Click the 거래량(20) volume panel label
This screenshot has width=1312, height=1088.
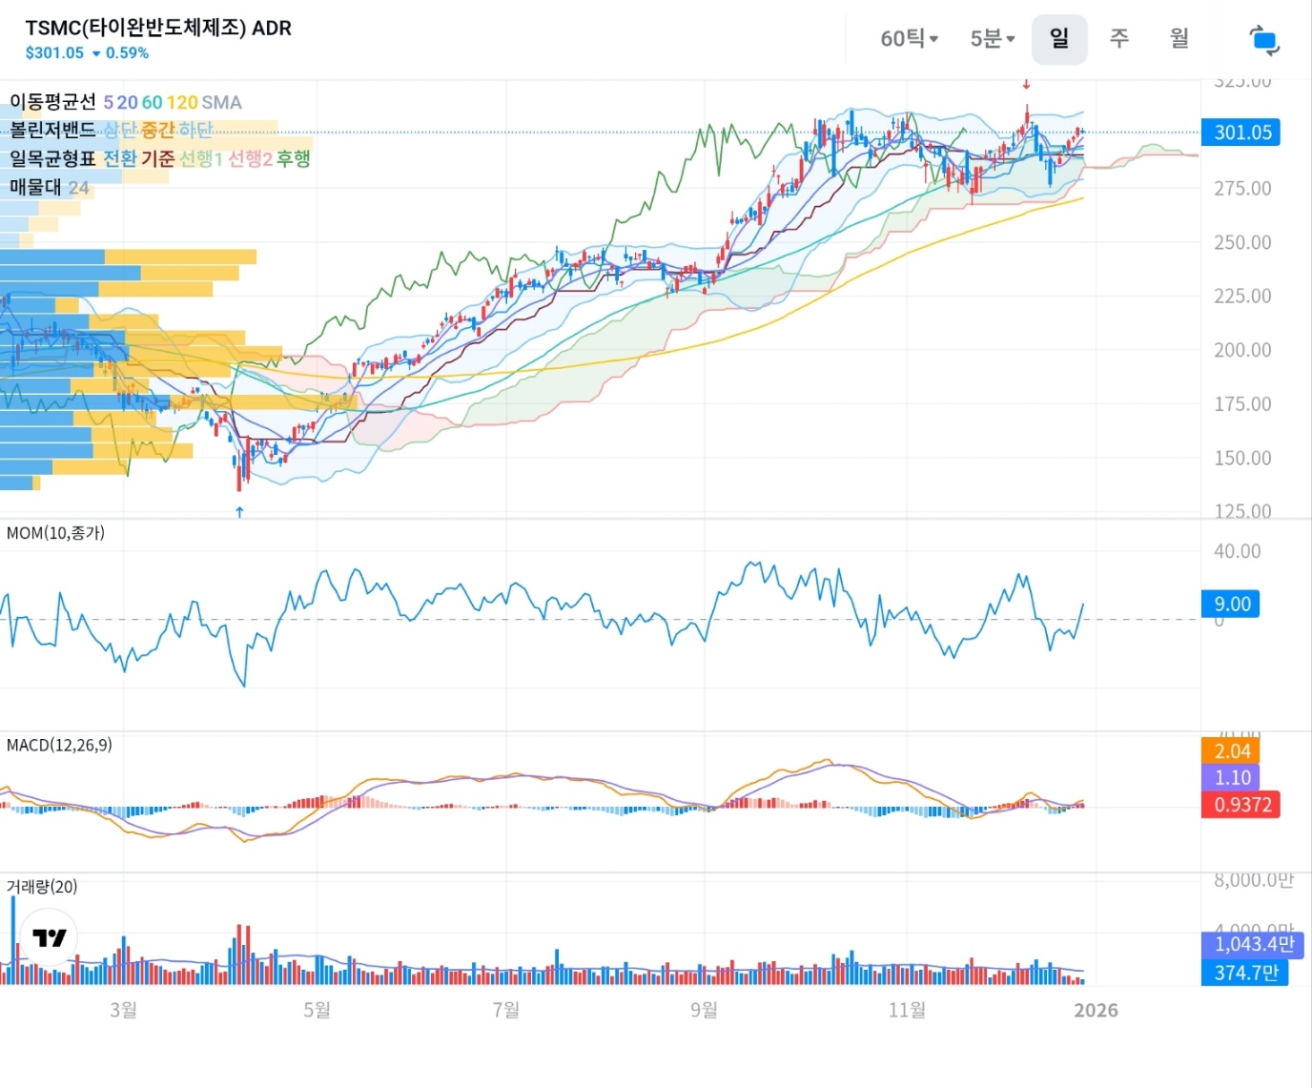tap(42, 887)
